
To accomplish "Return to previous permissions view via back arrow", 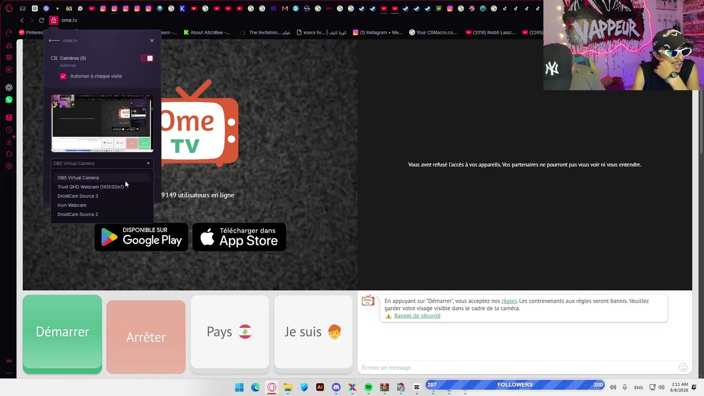I will [54, 41].
